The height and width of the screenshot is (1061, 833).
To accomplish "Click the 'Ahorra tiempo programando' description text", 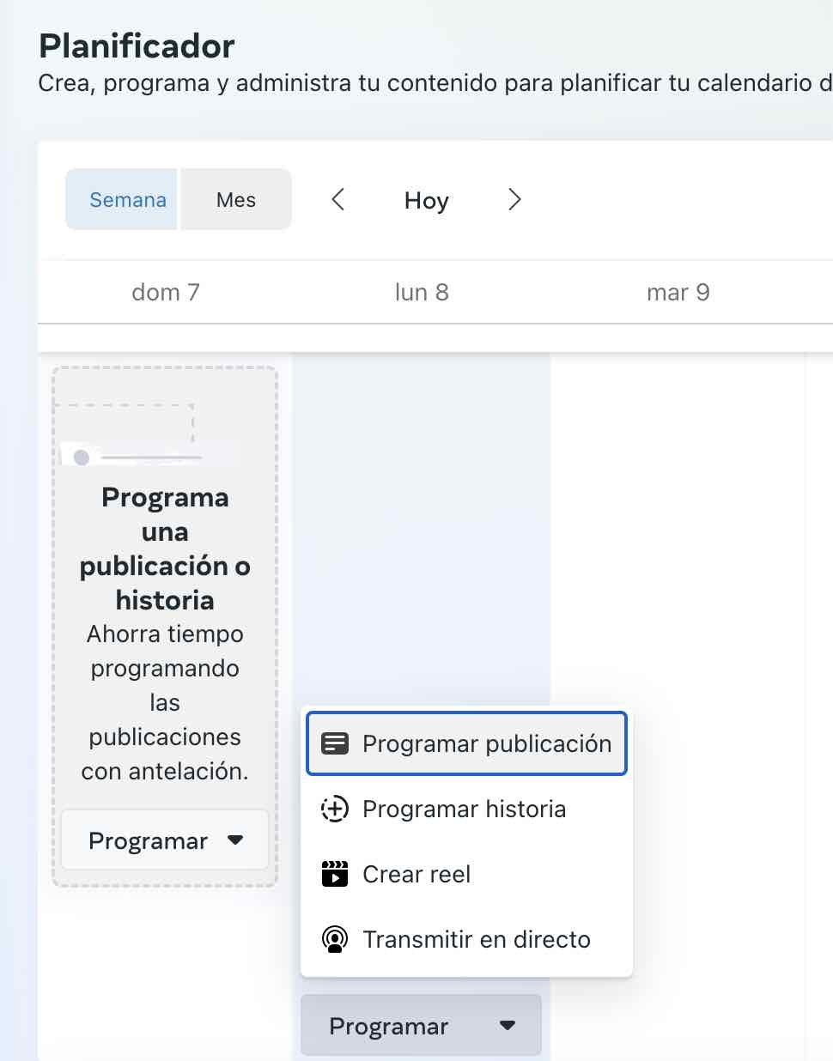I will click(165, 702).
